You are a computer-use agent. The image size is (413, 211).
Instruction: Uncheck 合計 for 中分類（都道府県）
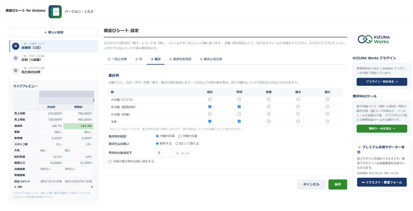pos(210,107)
